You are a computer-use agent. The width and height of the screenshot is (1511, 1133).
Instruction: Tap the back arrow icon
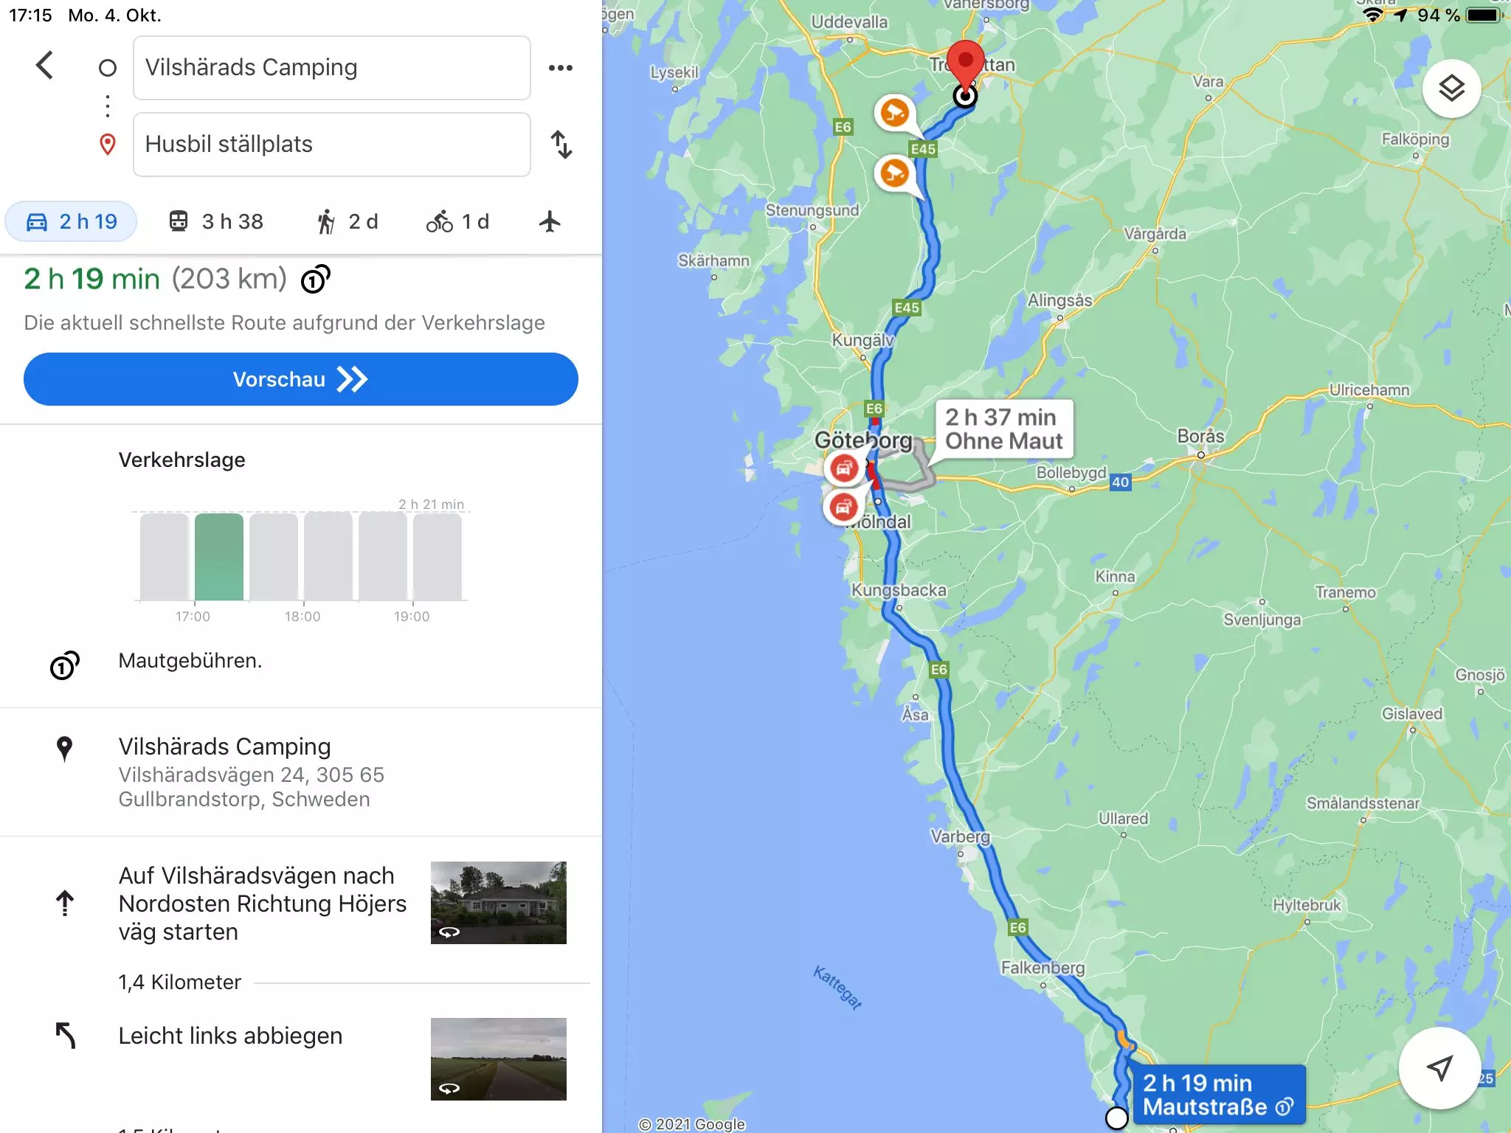44,66
